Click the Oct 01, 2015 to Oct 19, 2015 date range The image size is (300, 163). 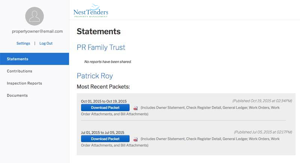coord(104,101)
